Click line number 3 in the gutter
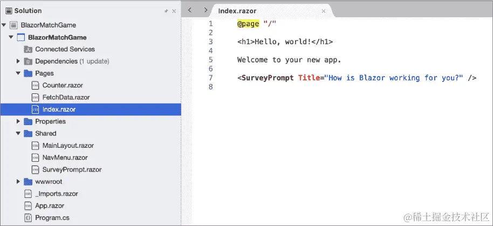Viewport: 493px width, 226px height. click(x=211, y=42)
